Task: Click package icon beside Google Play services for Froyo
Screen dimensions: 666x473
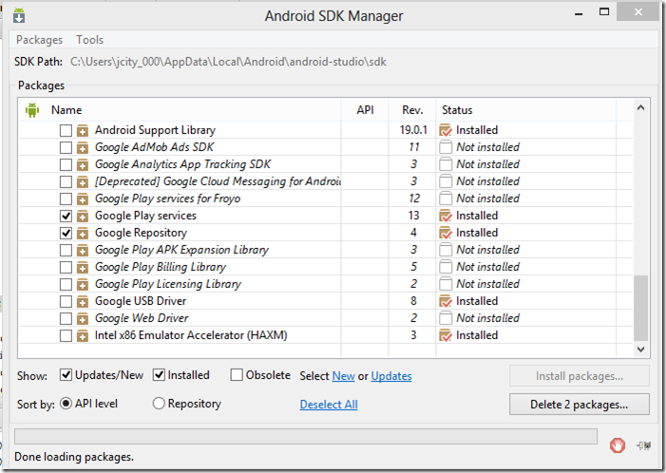Action: click(83, 199)
